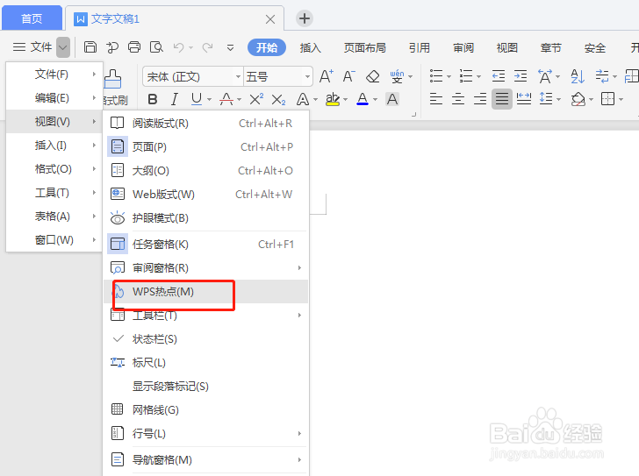This screenshot has height=476, width=639.
Task: Toggle Justify alignment
Action: click(502, 99)
